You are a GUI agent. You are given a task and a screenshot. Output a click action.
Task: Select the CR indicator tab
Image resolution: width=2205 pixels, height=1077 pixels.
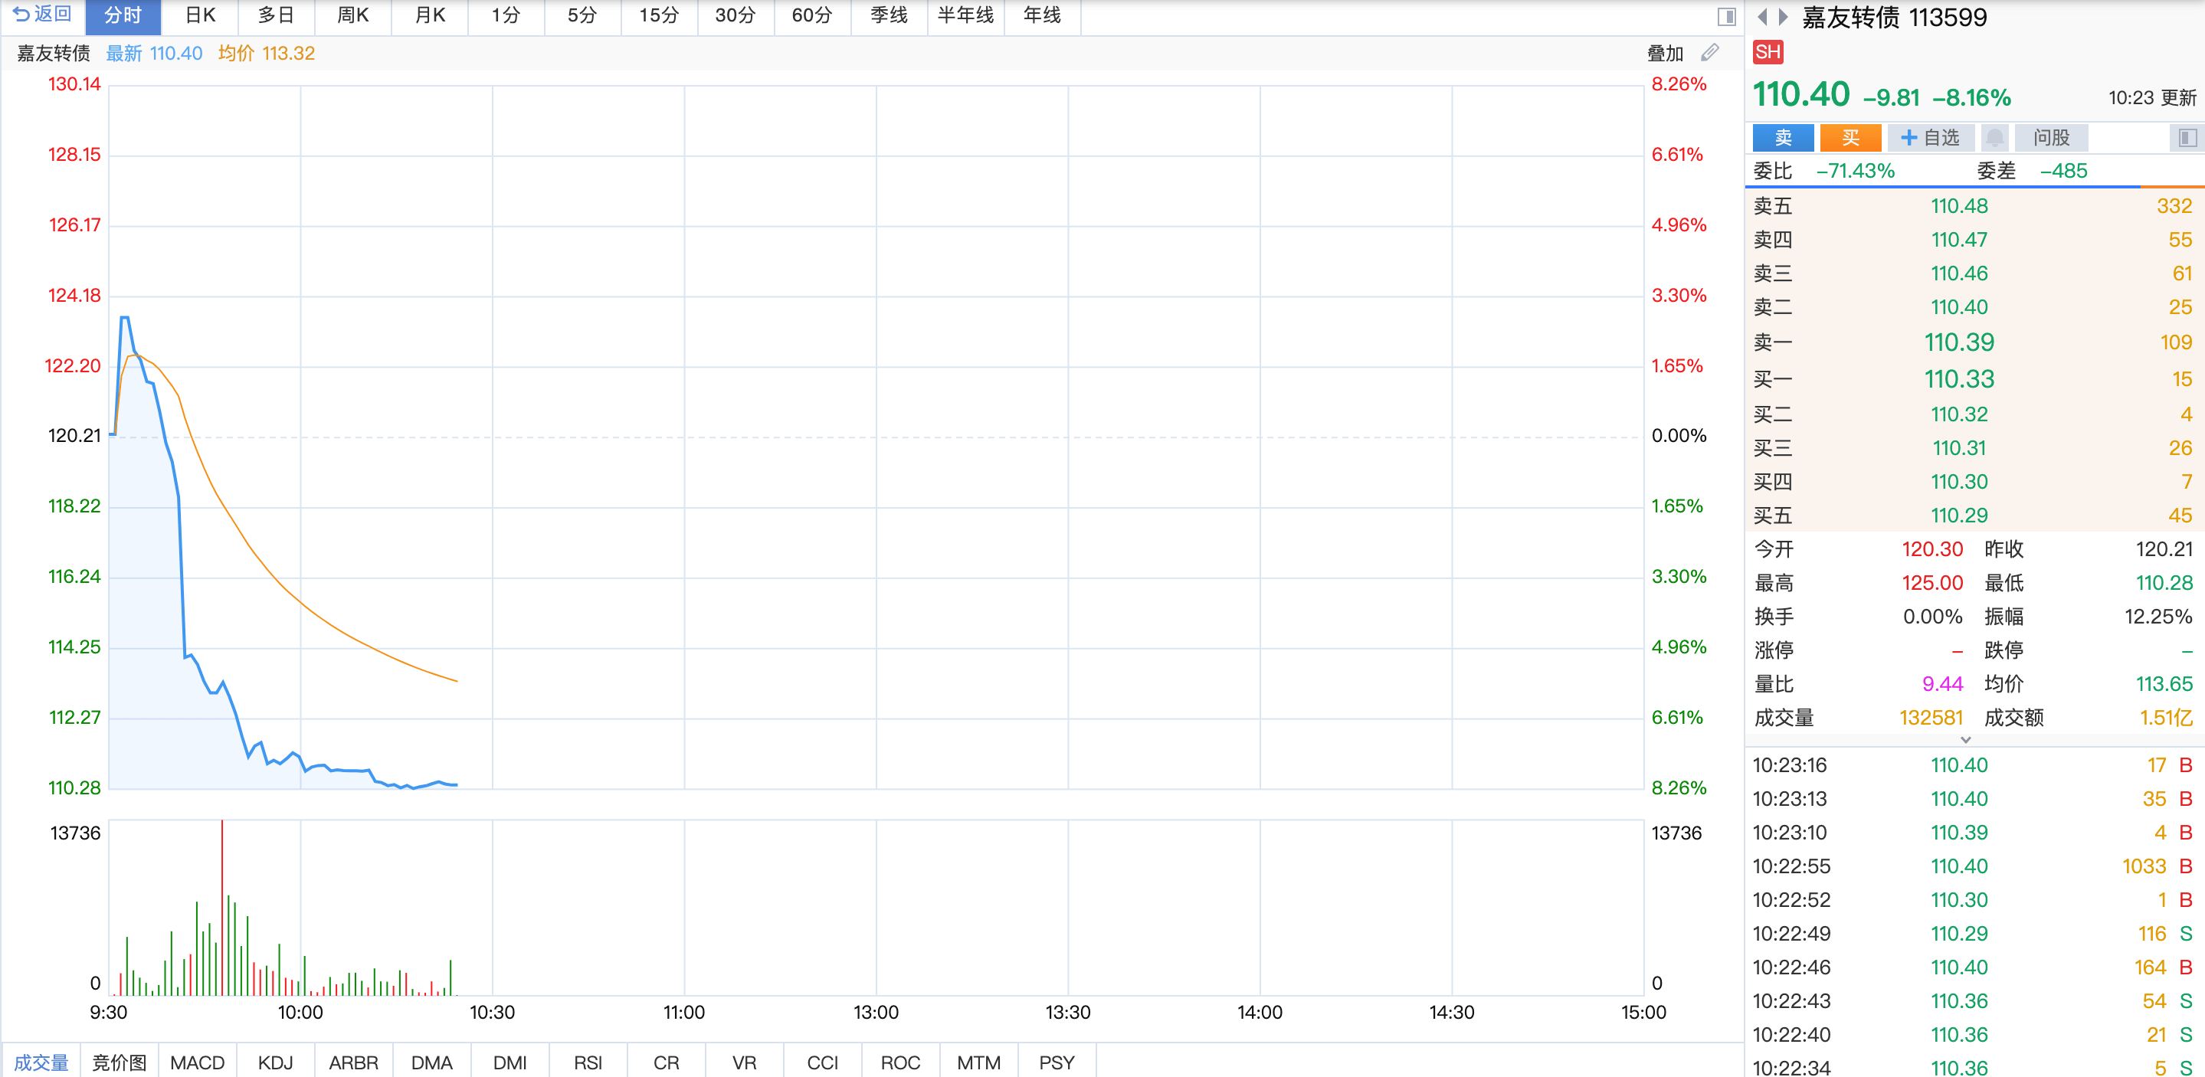666,1062
